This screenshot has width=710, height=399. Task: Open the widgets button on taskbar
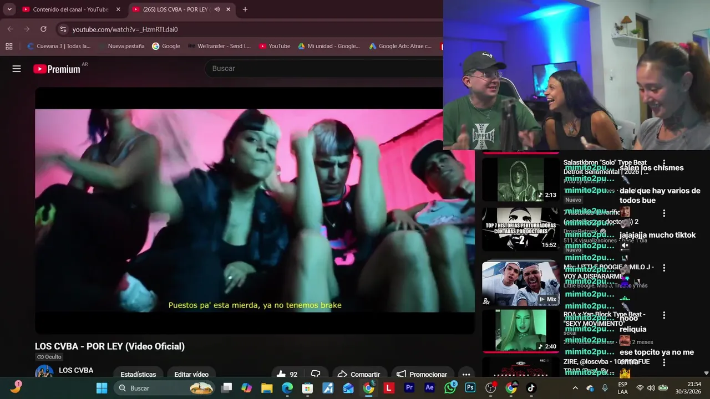coord(15,387)
